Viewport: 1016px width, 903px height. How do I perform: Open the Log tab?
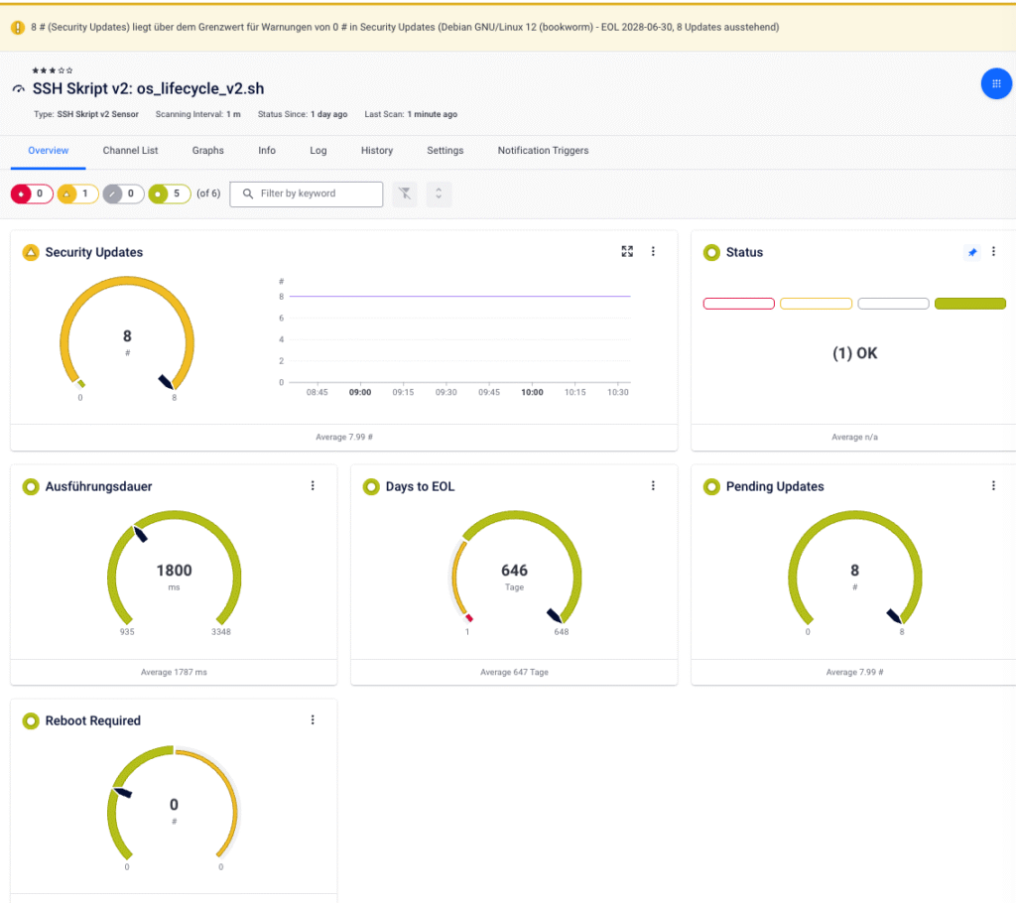[x=318, y=151]
